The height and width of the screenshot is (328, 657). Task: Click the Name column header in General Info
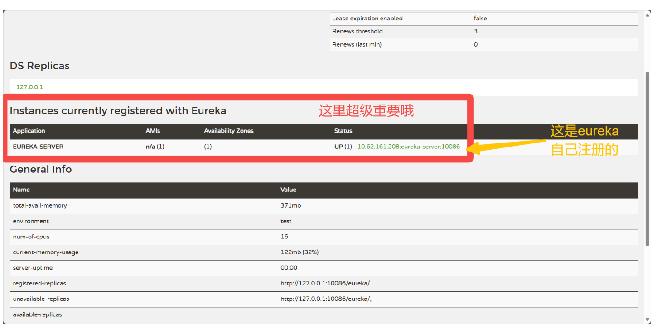tap(21, 190)
